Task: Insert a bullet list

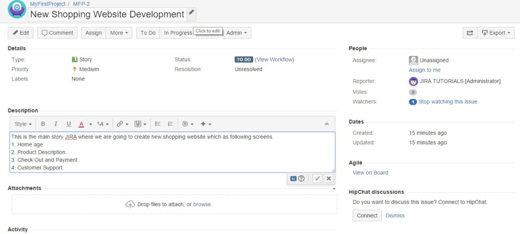Action: click(x=158, y=124)
